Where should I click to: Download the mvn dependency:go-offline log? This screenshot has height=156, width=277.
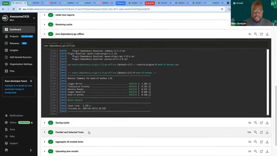pyautogui.click(x=267, y=34)
